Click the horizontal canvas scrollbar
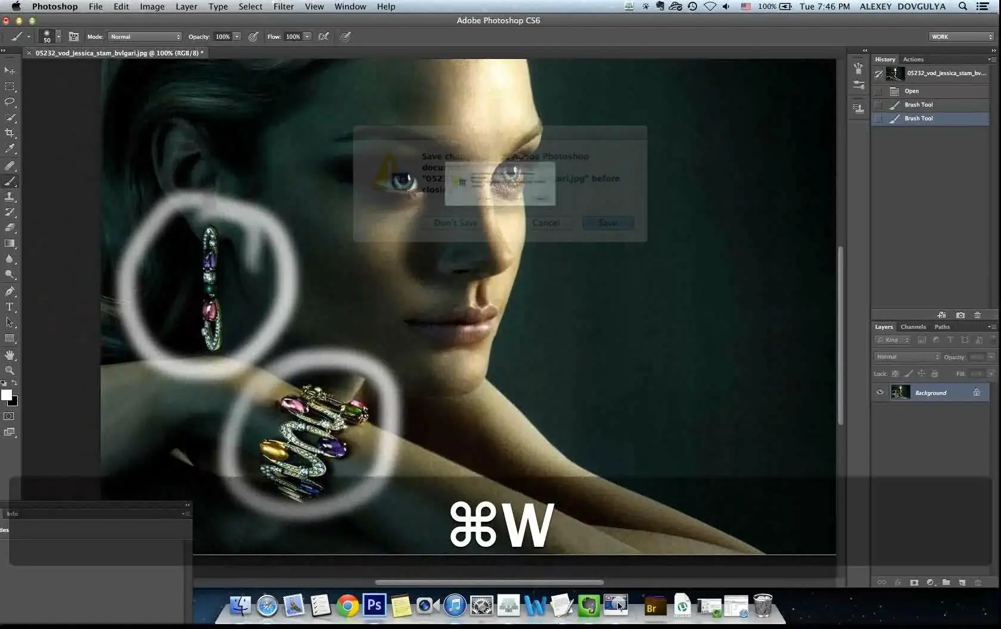Viewport: 1001px width, 629px height. point(489,582)
